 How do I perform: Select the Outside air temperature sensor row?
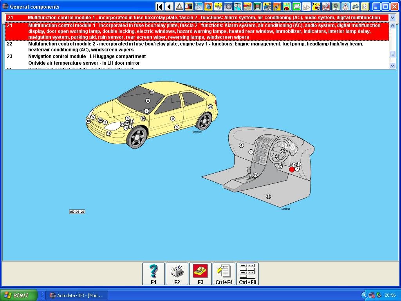point(197,63)
